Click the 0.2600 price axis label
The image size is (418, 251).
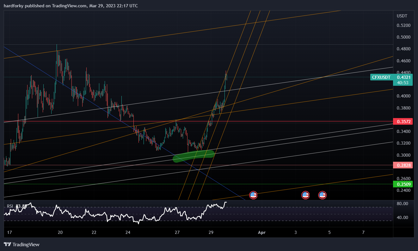pos(403,179)
